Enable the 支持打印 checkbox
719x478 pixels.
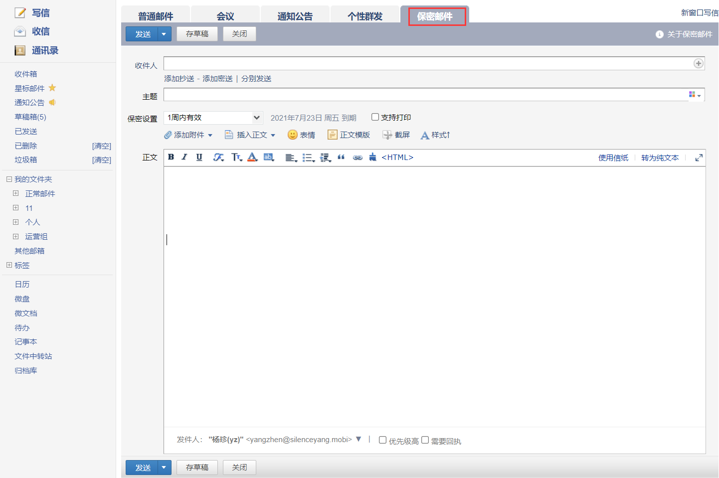(375, 117)
